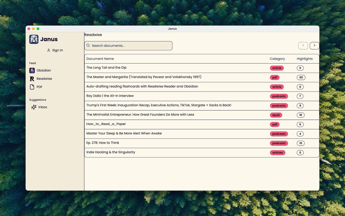The image size is (345, 216).
Task: Click the magnifier icon in search box
Action: pyautogui.click(x=88, y=45)
